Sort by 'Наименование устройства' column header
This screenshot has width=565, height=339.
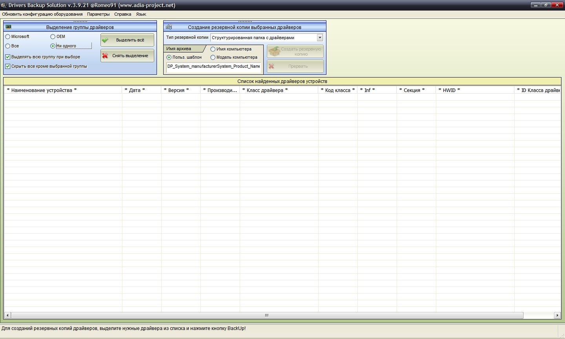(x=42, y=90)
